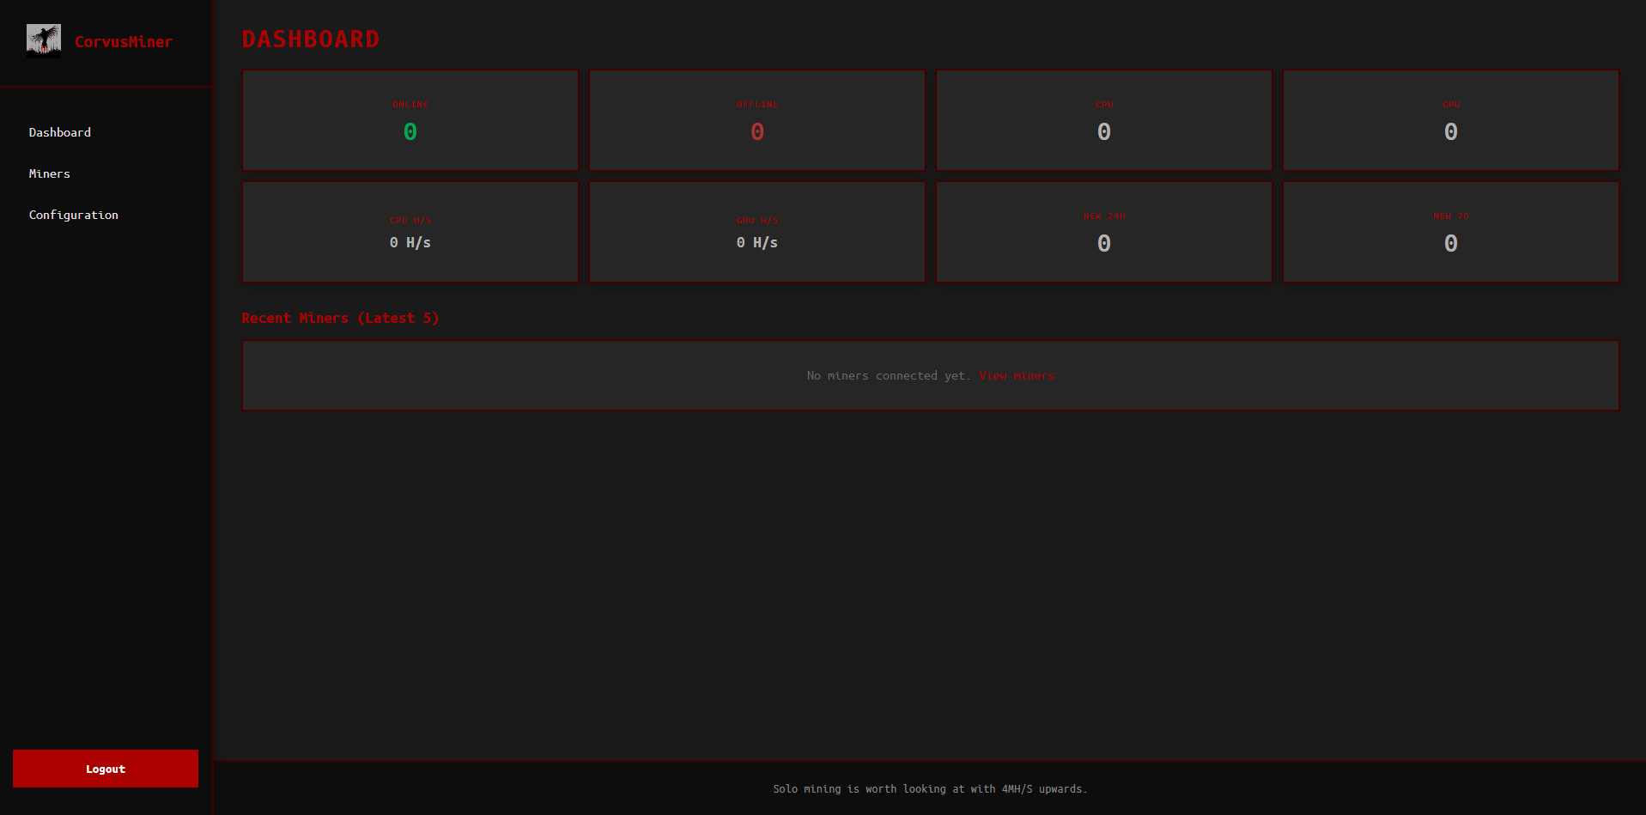Follow the 'View miners' link

coord(1017,375)
